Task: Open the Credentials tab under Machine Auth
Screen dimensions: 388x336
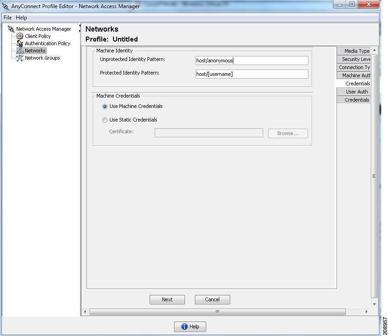Action: 353,84
